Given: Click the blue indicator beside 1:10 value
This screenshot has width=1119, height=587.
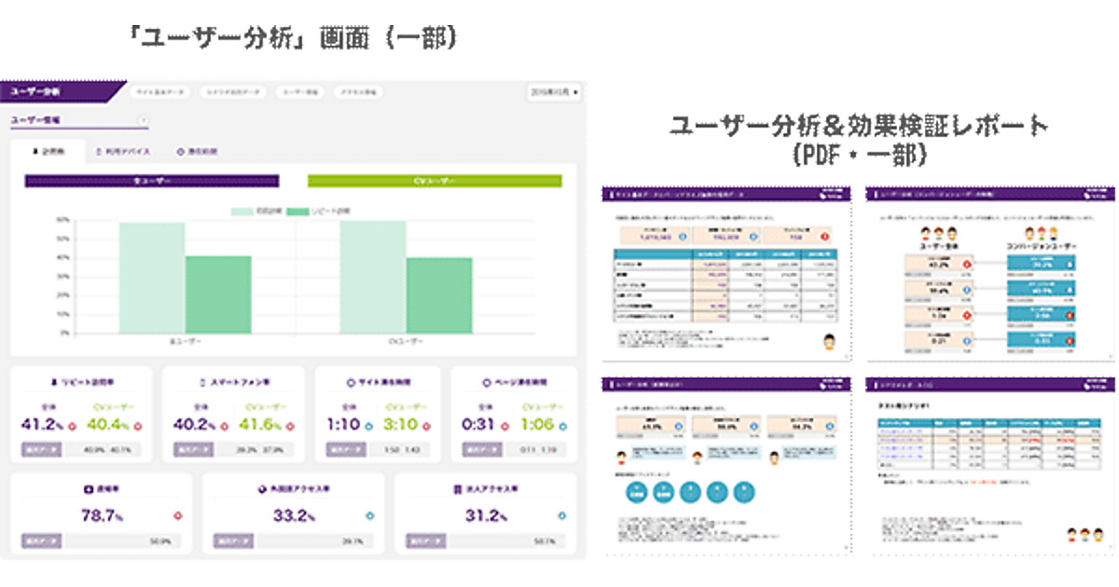Looking at the screenshot, I should point(368,426).
